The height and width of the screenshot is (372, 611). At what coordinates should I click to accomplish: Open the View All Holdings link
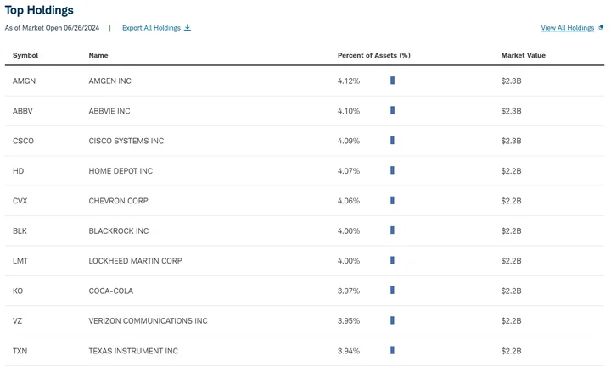[x=567, y=28]
